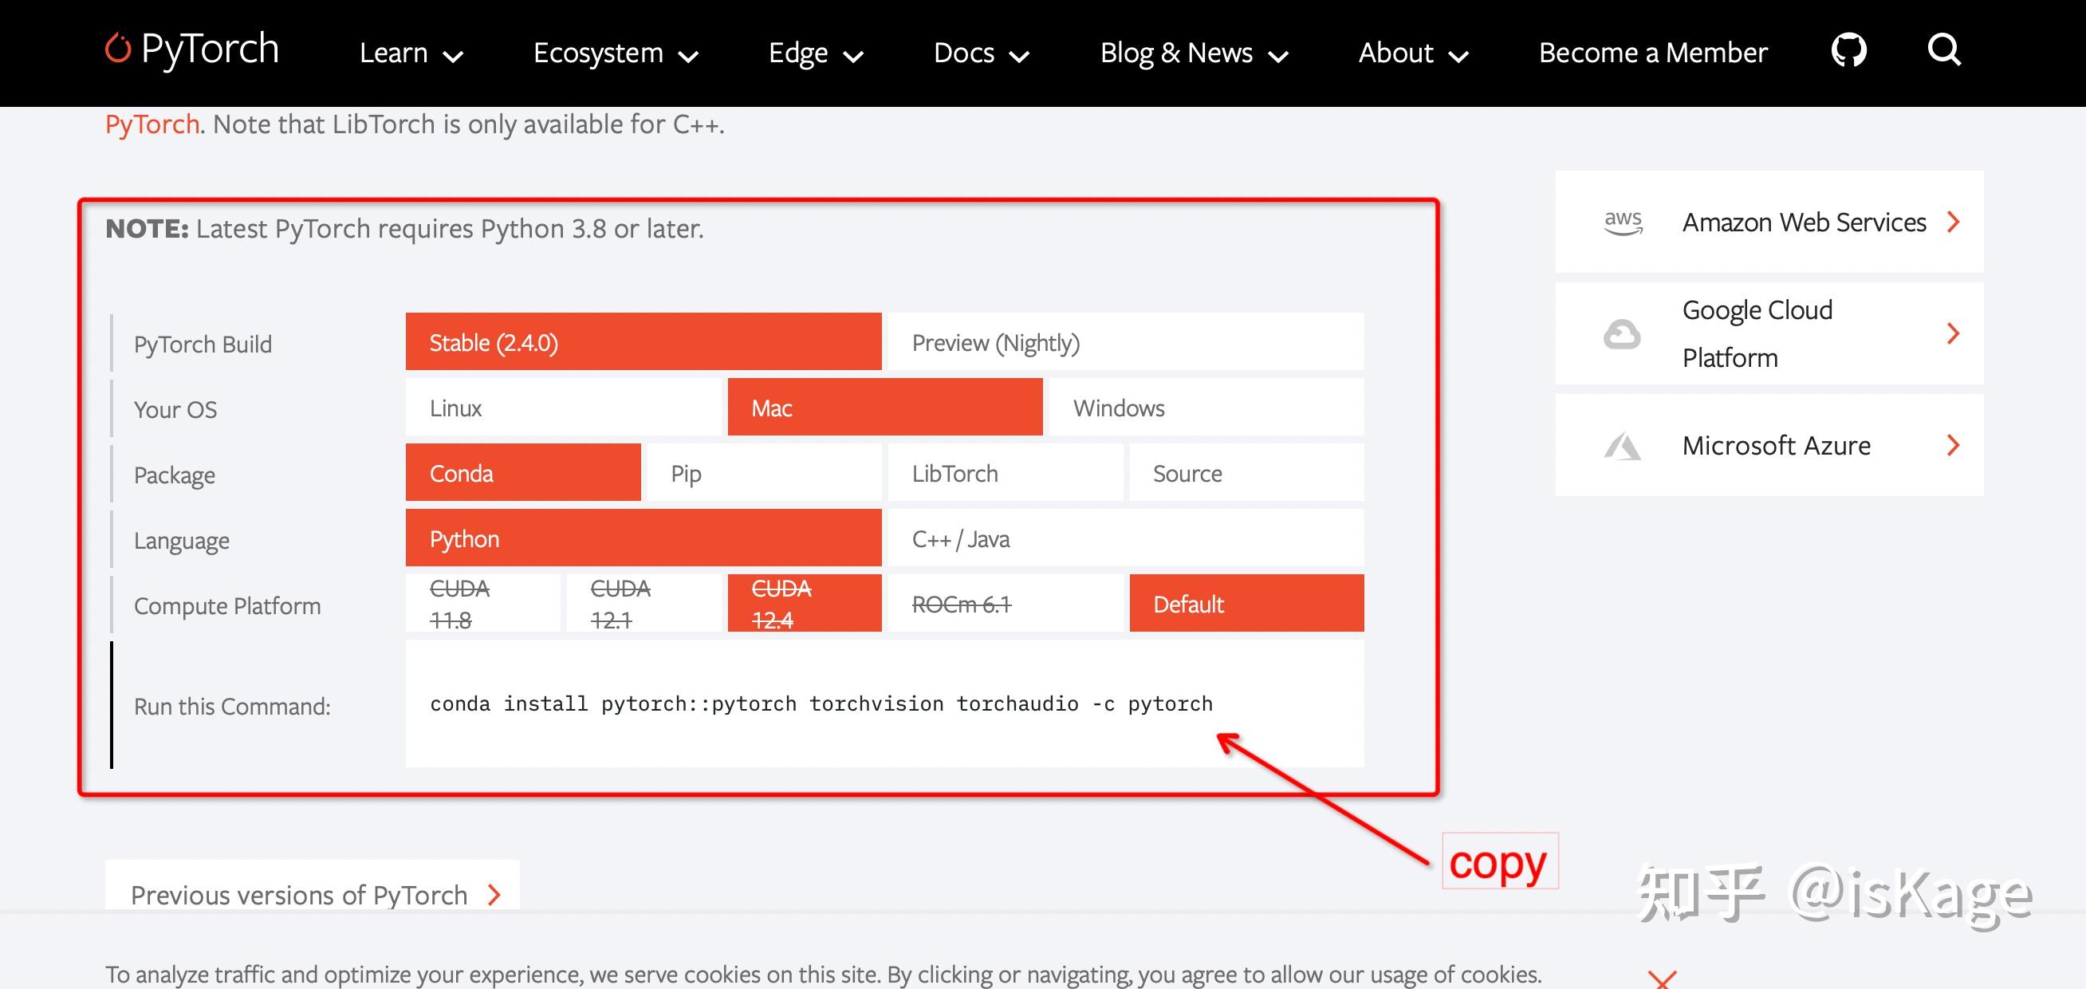Click the search magnifier icon

(x=1943, y=50)
